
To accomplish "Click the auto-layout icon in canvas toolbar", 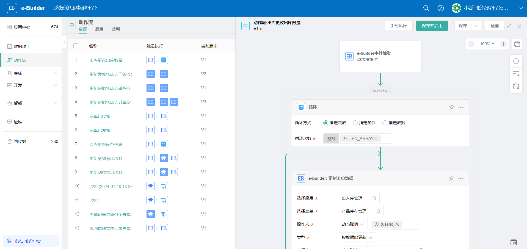I will [516, 74].
